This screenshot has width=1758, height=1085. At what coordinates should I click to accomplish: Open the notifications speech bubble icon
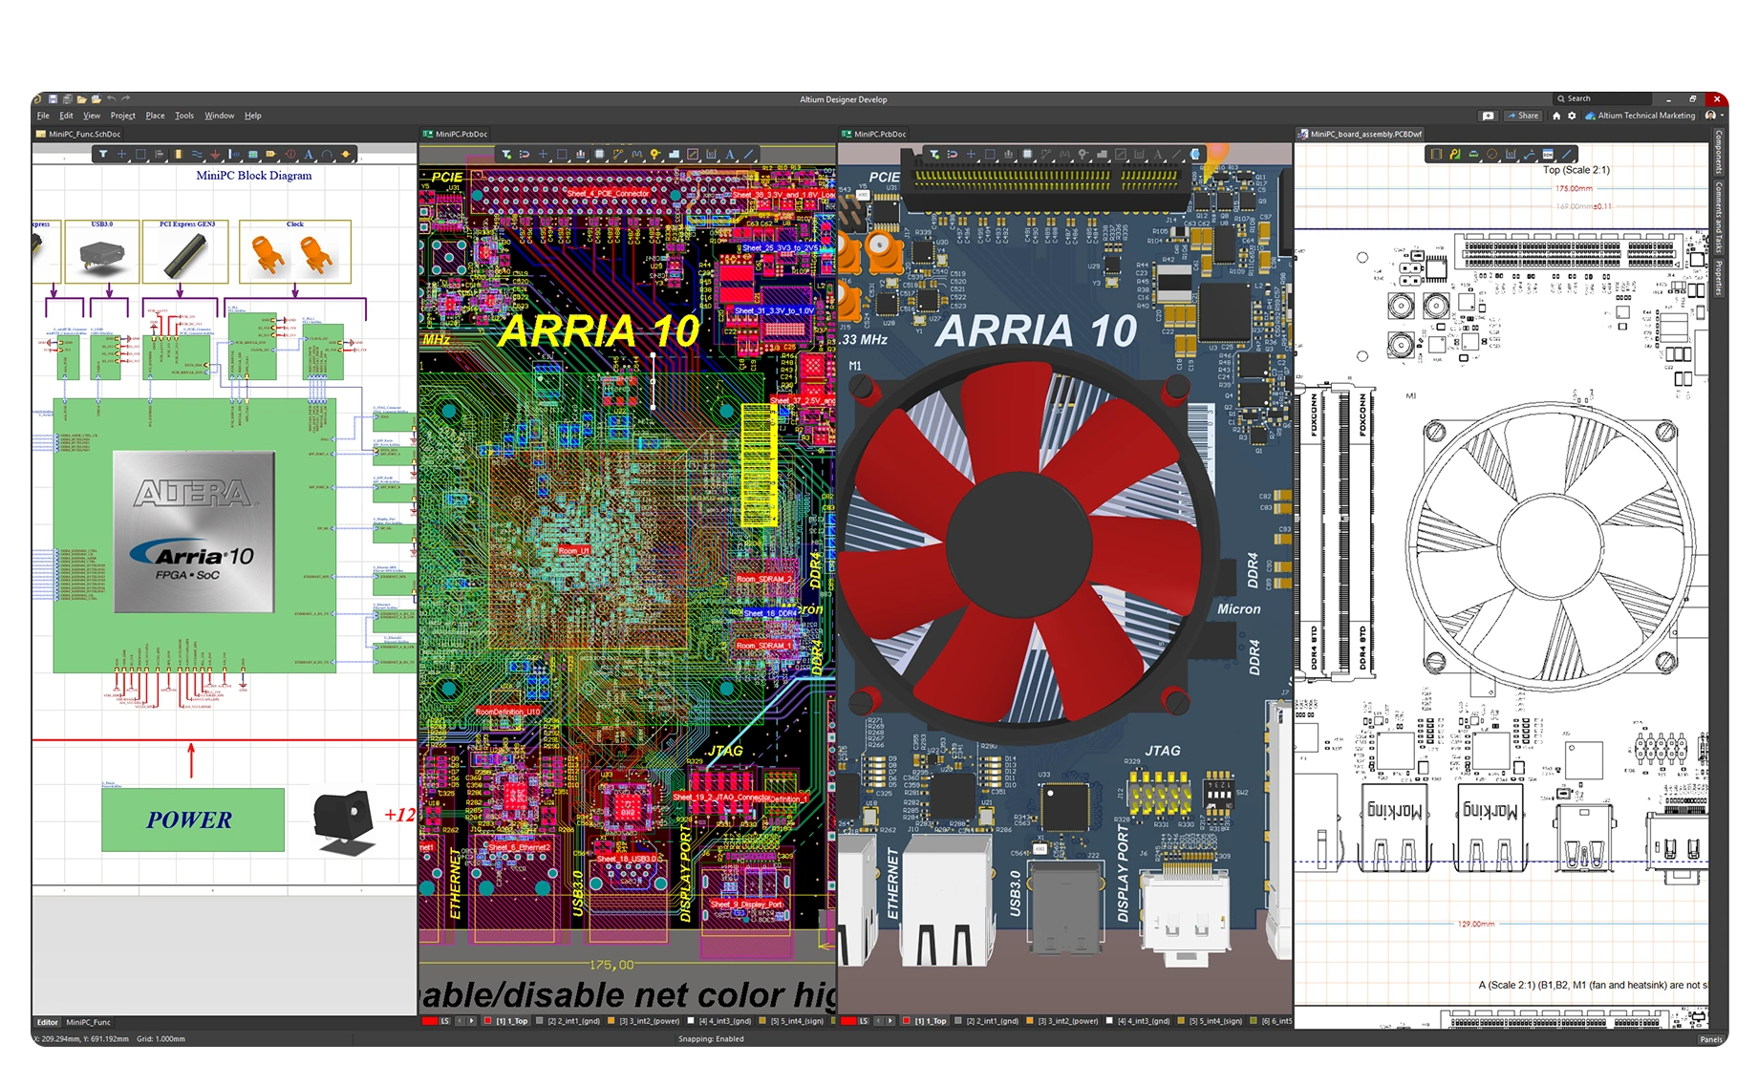click(x=1488, y=116)
